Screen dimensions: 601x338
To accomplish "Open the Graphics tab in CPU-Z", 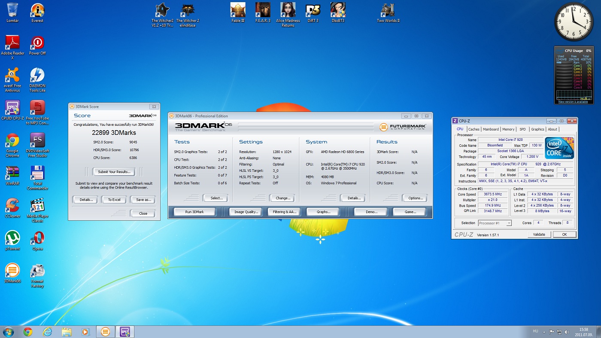I will pos(537,129).
